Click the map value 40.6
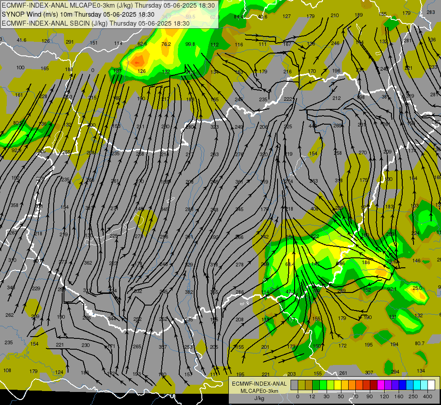This screenshot has width=441, height=405. [x=263, y=17]
